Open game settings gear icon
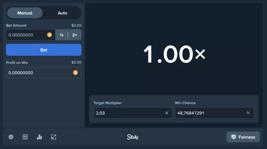The height and width of the screenshot is (149, 267). 11,137
